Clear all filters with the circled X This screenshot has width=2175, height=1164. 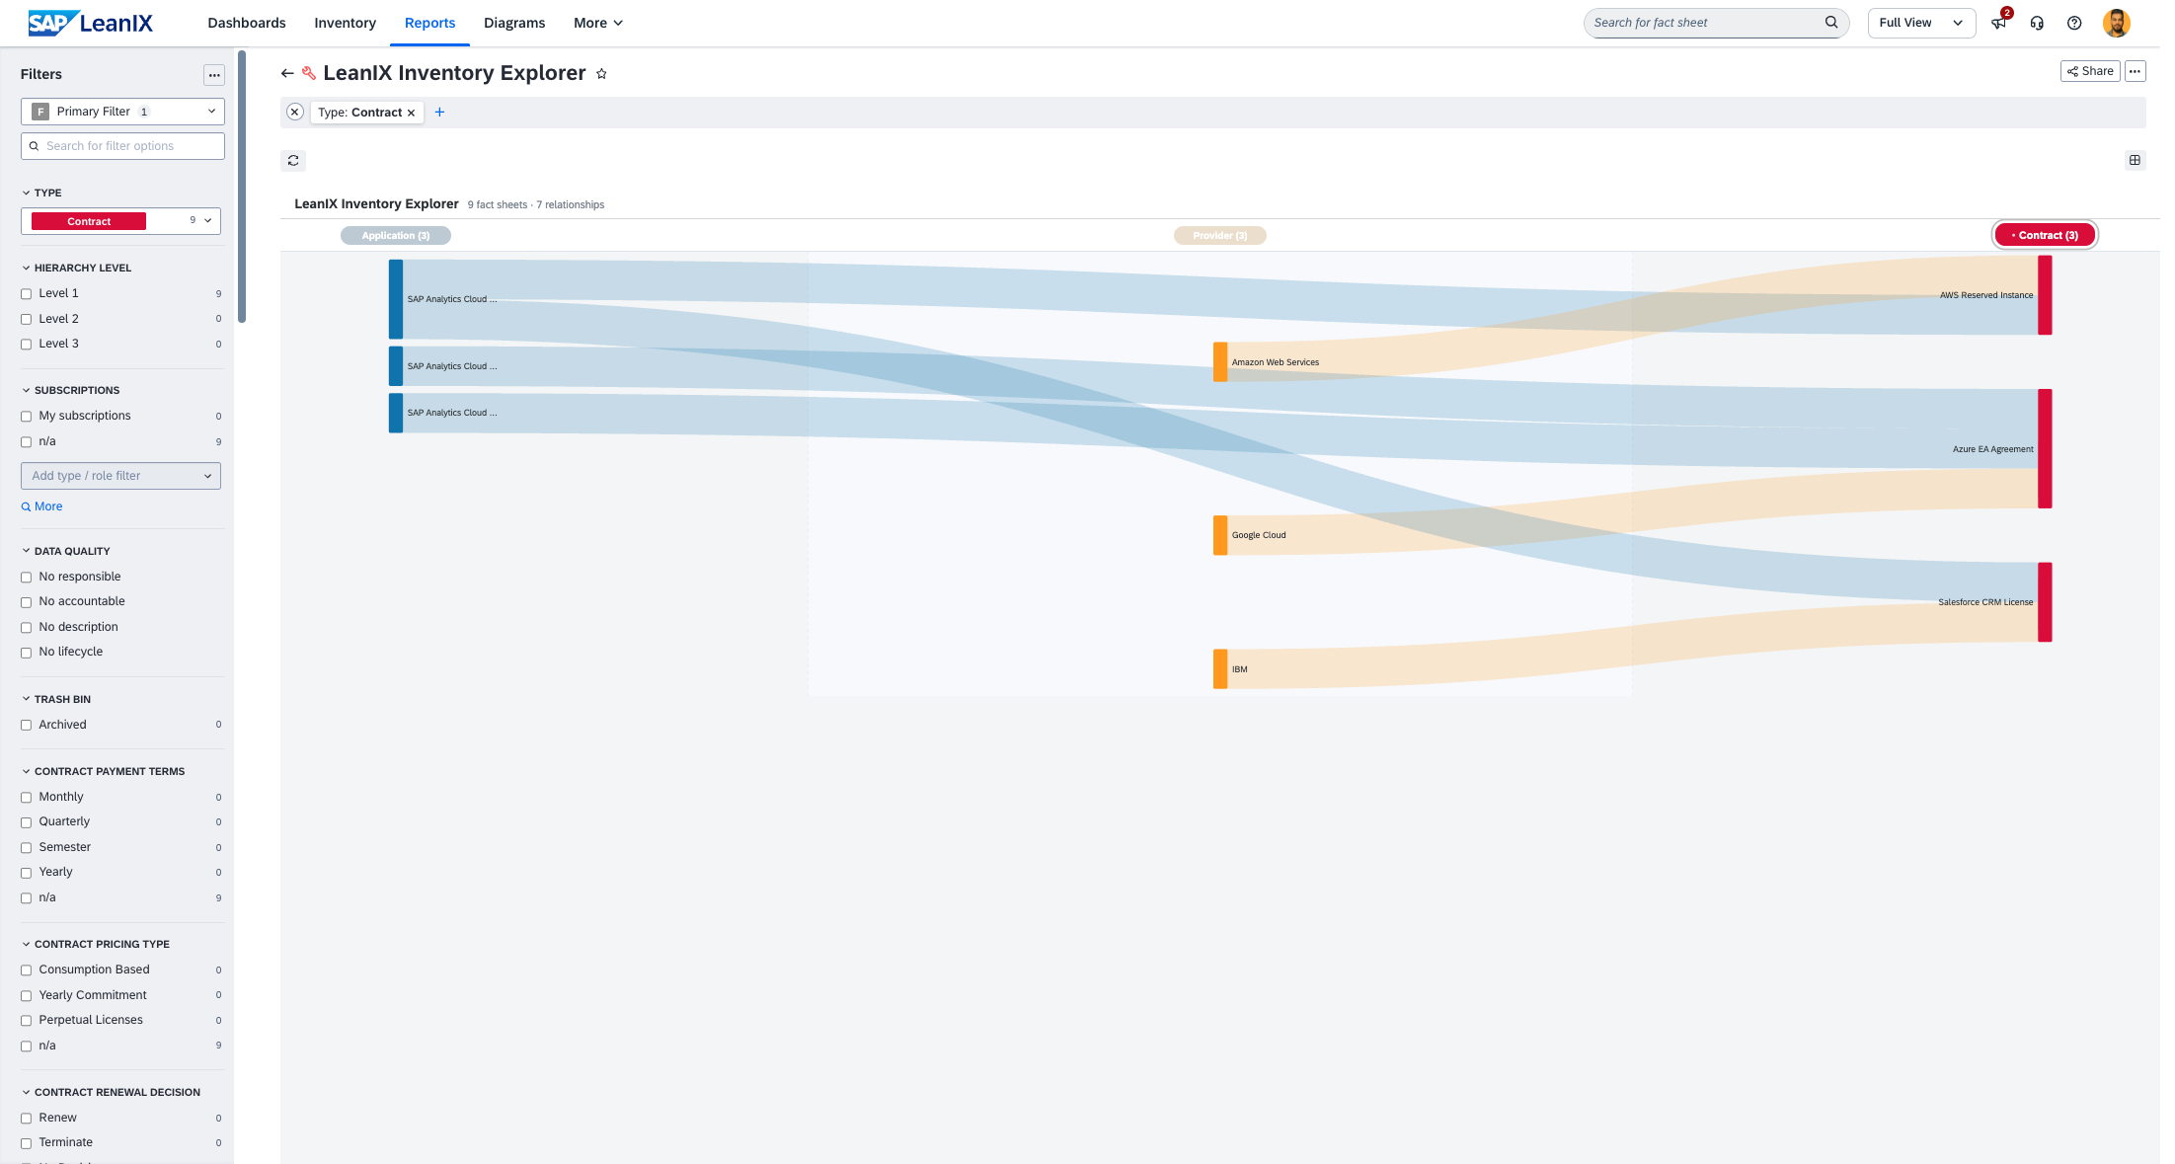[294, 113]
